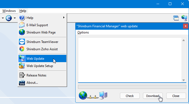Open Options menu in web update dialog
Screen dimensions: 189x104
(x=83, y=32)
